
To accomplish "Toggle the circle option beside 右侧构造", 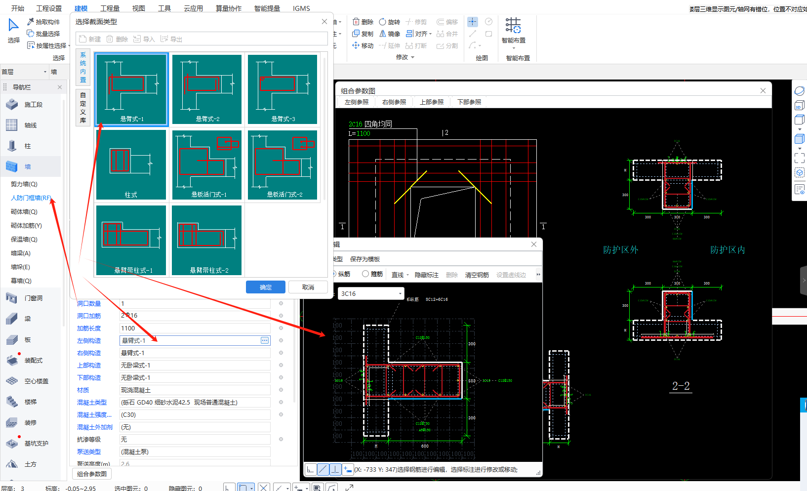I will tap(281, 353).
